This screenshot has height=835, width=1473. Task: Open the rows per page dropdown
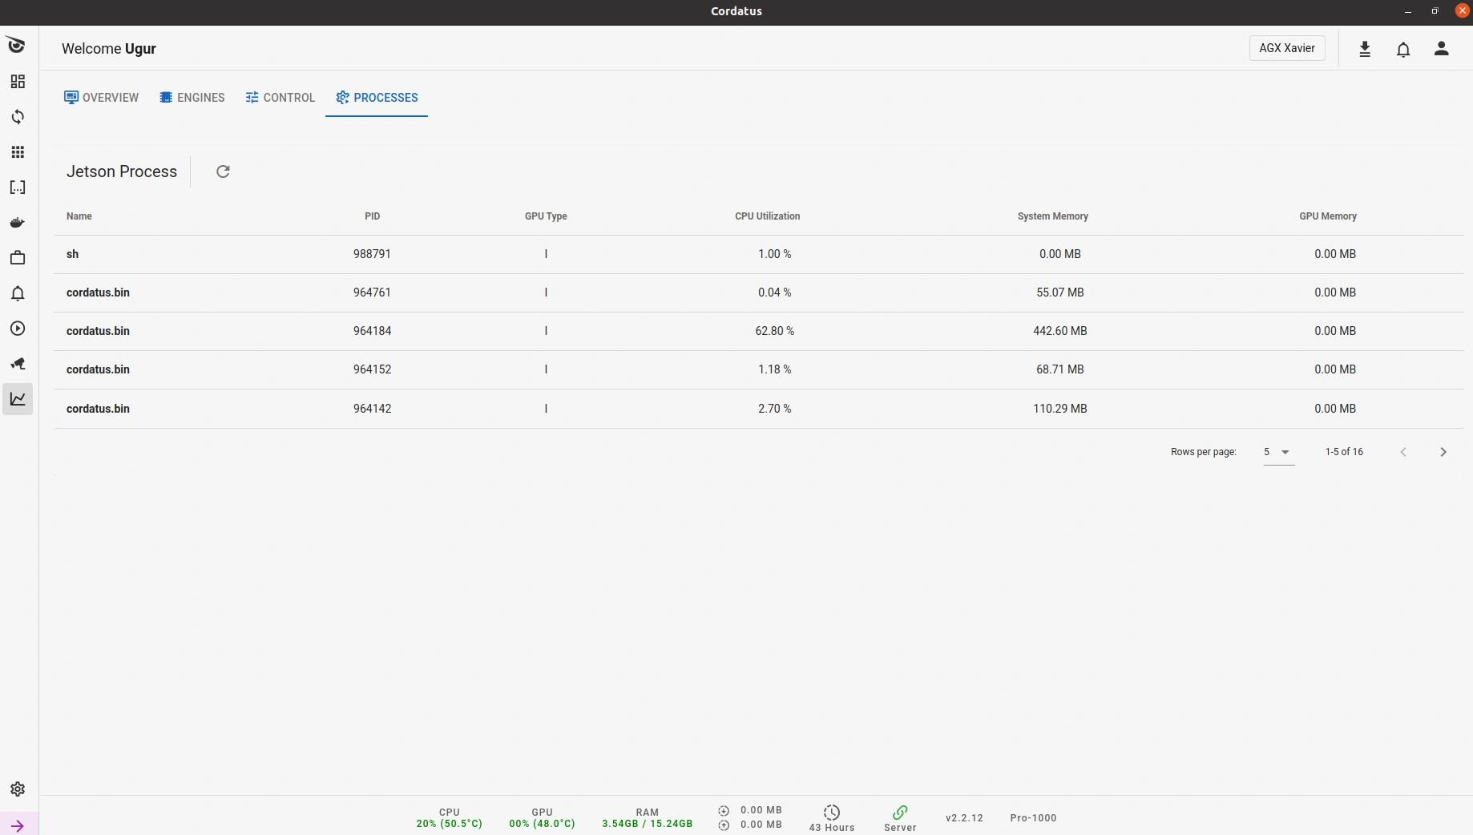(x=1278, y=452)
